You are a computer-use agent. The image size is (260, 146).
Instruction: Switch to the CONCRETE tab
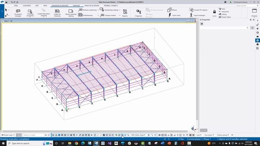pos(27,6)
